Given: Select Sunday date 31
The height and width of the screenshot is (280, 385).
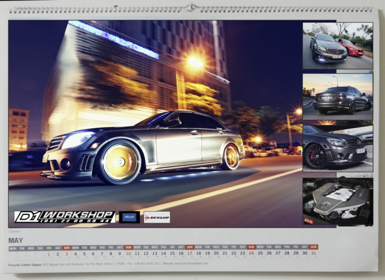Looking at the screenshot, I should [x=314, y=253].
